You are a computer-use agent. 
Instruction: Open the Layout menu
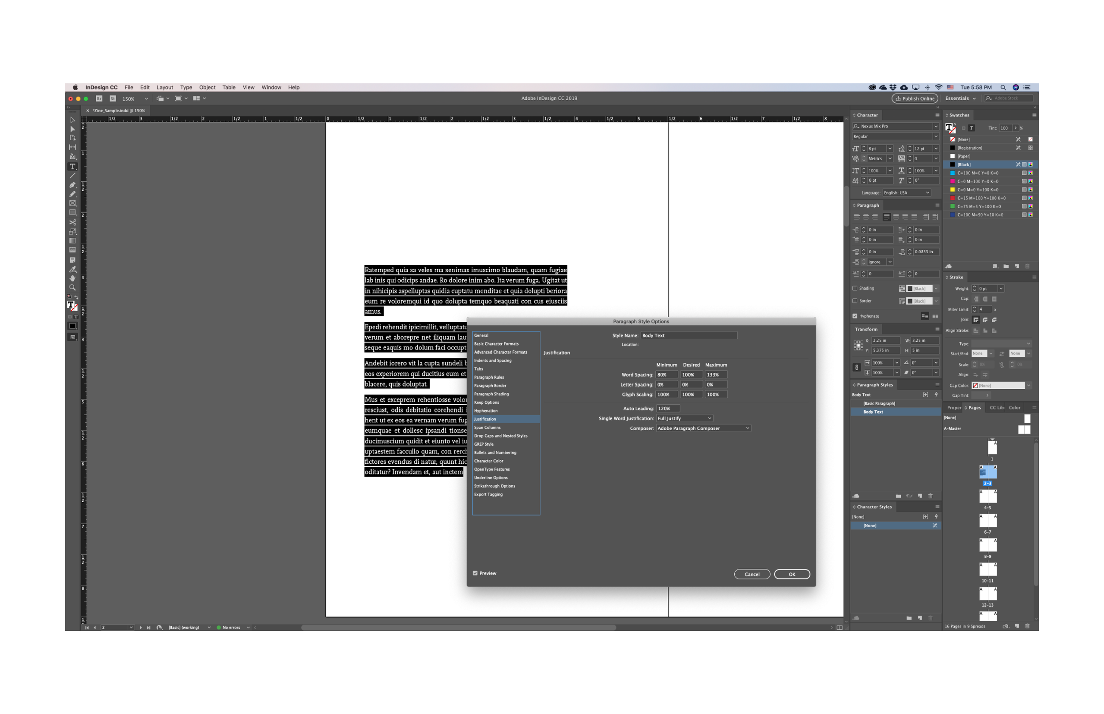click(x=165, y=87)
